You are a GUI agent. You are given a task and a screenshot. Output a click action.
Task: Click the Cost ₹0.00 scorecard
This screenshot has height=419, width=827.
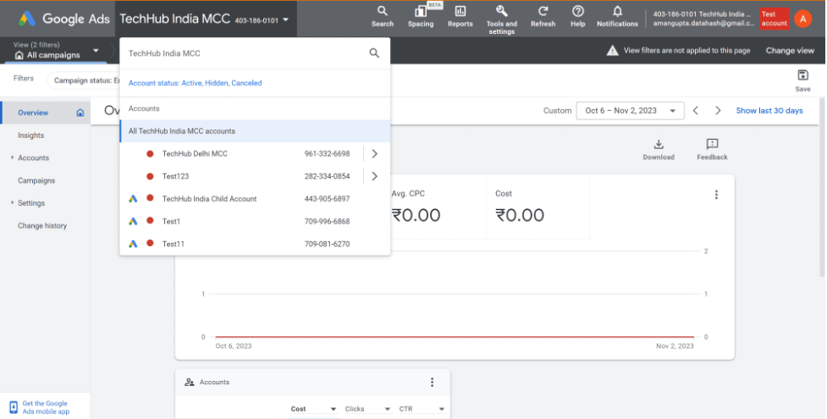(538, 207)
